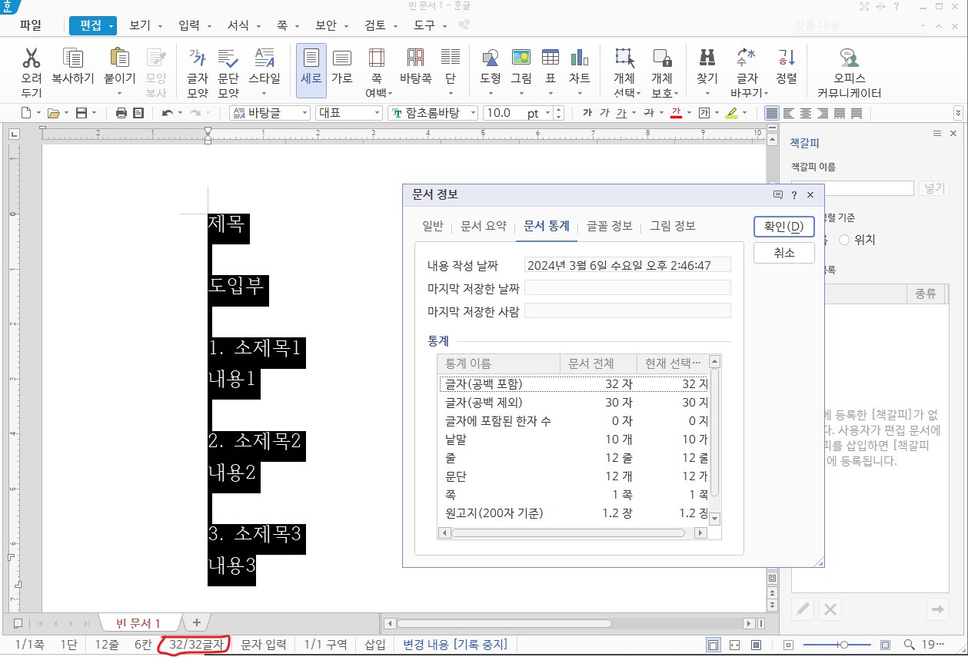Click the 복사하기 copy icon
Viewport: 968px width, 657px height.
(x=72, y=71)
